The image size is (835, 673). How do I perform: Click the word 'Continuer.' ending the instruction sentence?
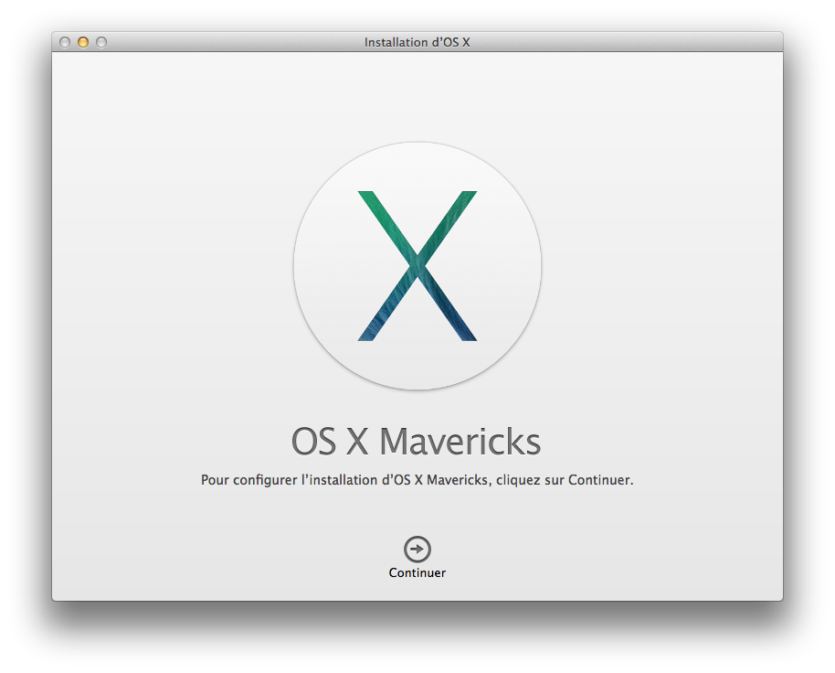(600, 480)
